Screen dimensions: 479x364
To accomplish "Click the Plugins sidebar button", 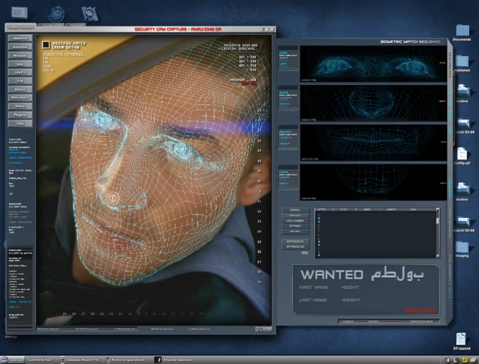I will coord(20,115).
